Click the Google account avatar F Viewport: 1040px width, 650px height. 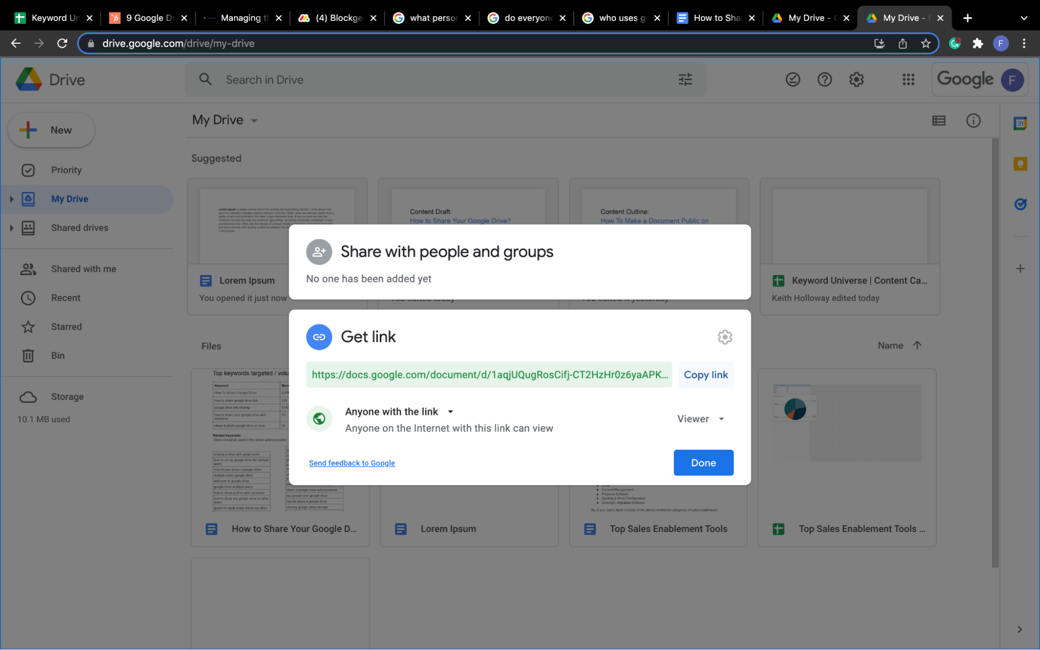[x=1012, y=80]
